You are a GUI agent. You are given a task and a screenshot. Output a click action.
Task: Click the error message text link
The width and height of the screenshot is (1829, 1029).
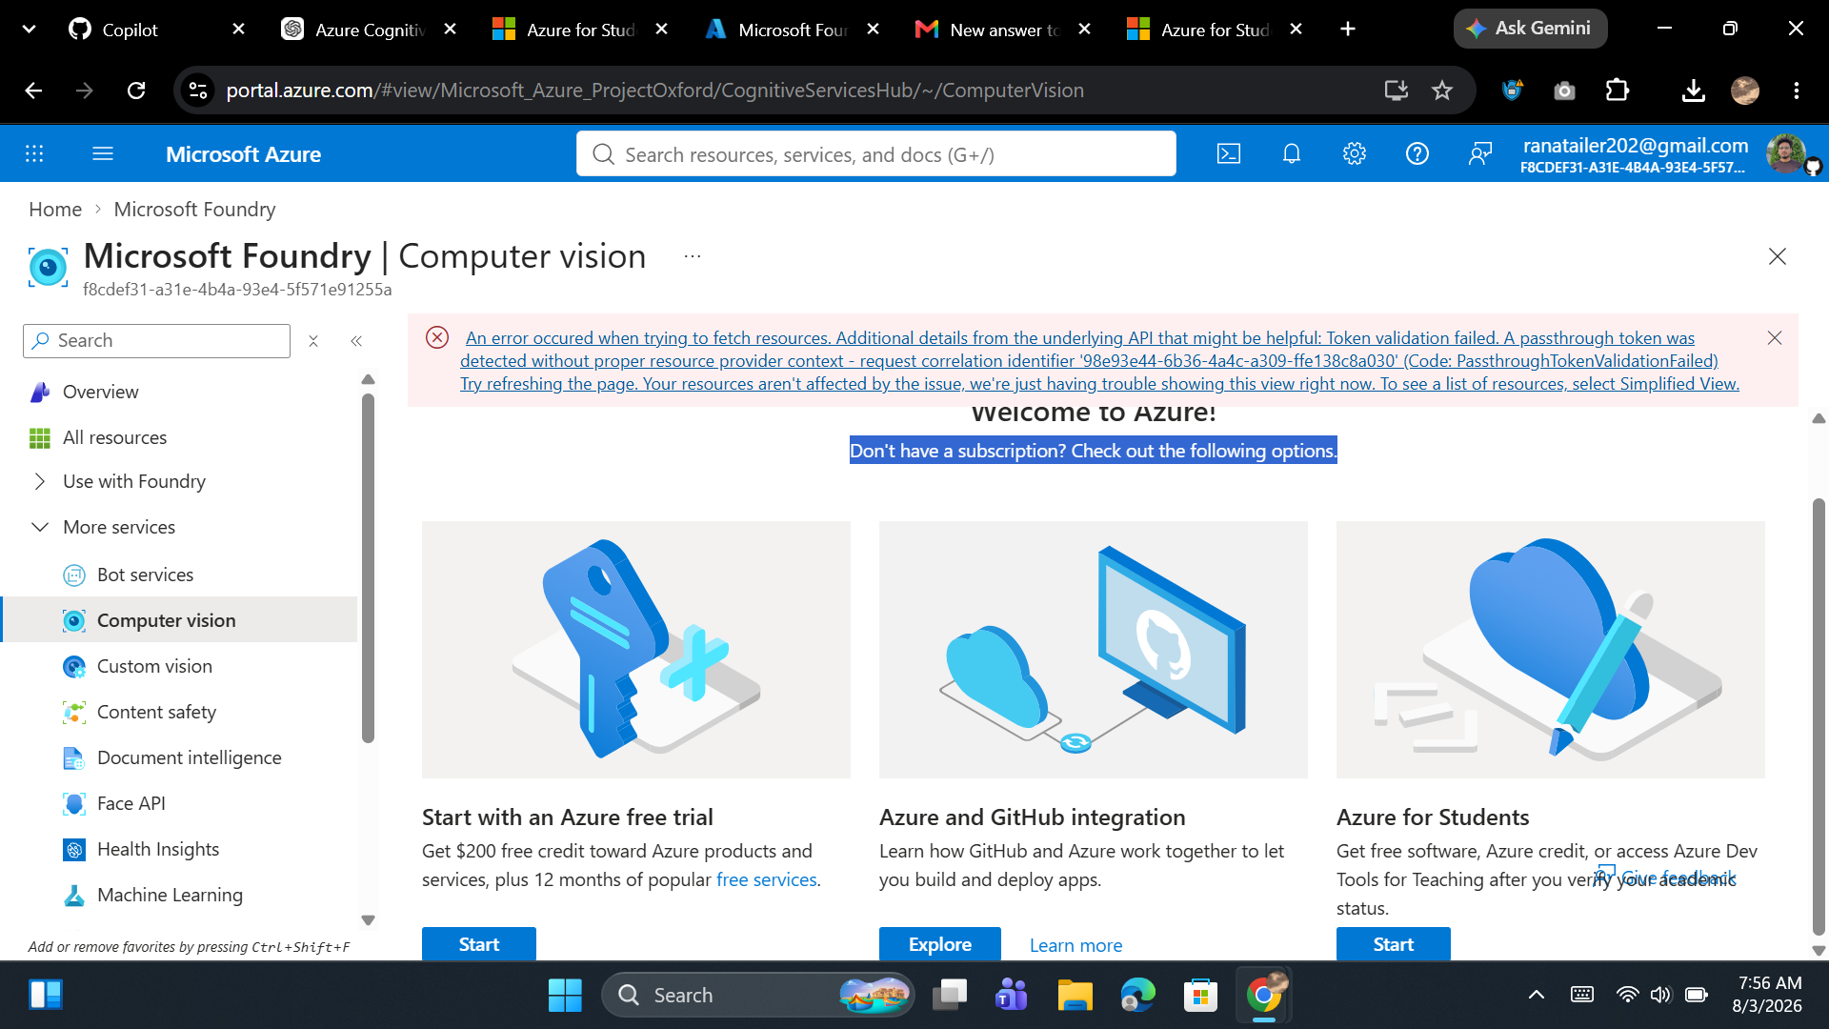point(1099,361)
